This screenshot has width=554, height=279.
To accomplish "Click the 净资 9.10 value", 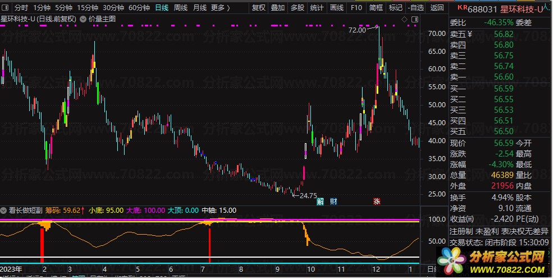I will 506,208.
